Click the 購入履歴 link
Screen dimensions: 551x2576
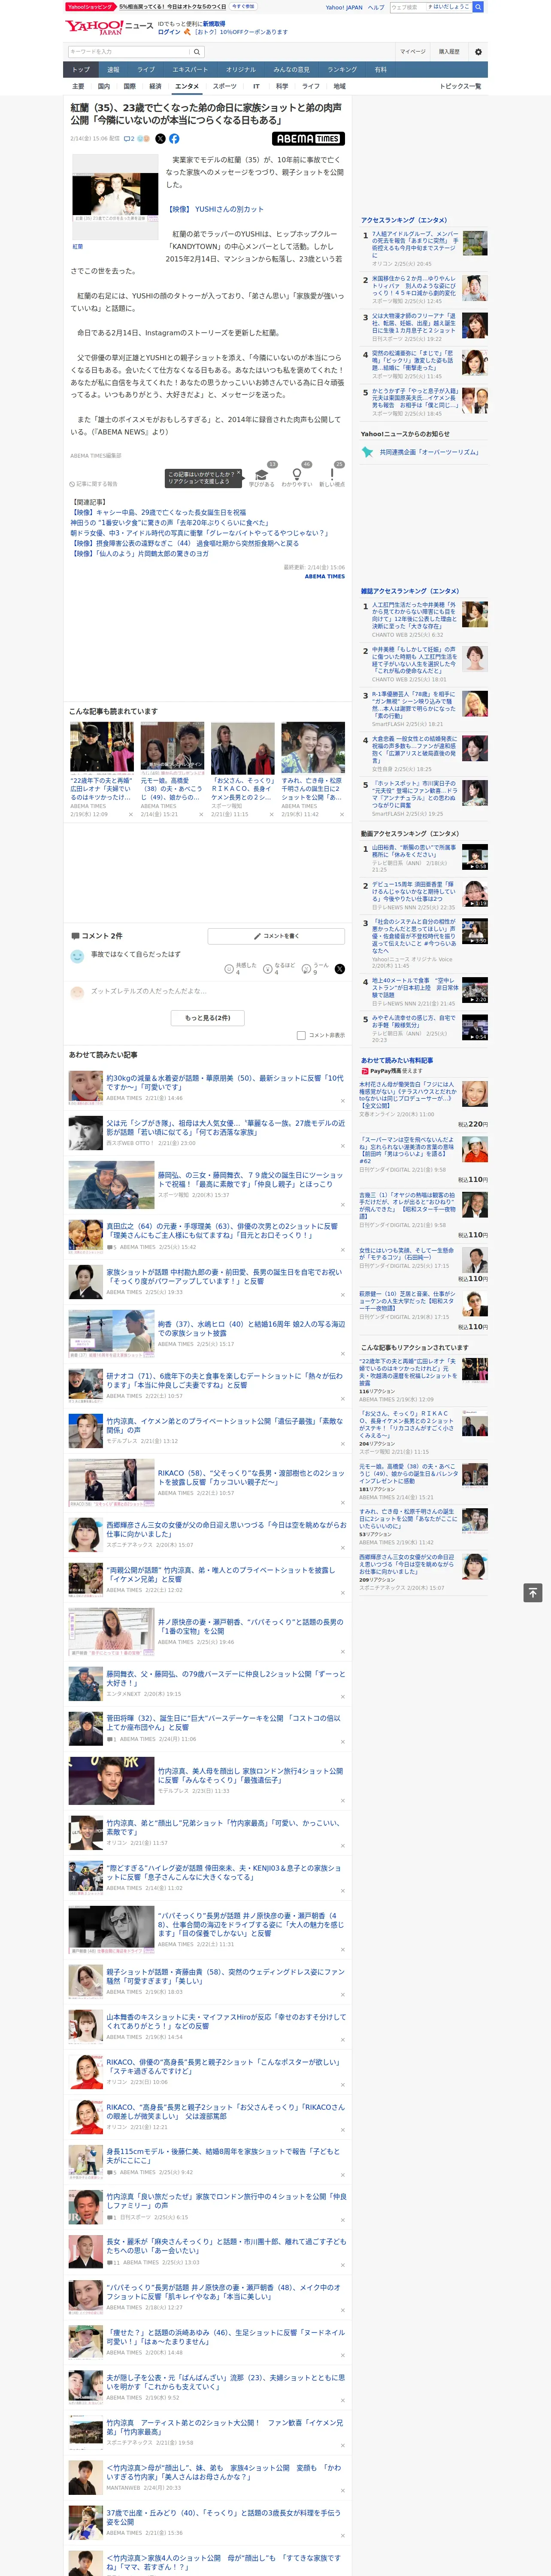pos(449,51)
